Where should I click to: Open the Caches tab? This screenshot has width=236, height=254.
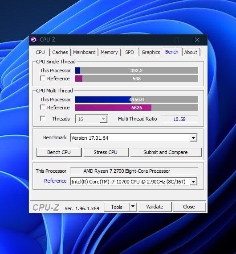(x=60, y=52)
